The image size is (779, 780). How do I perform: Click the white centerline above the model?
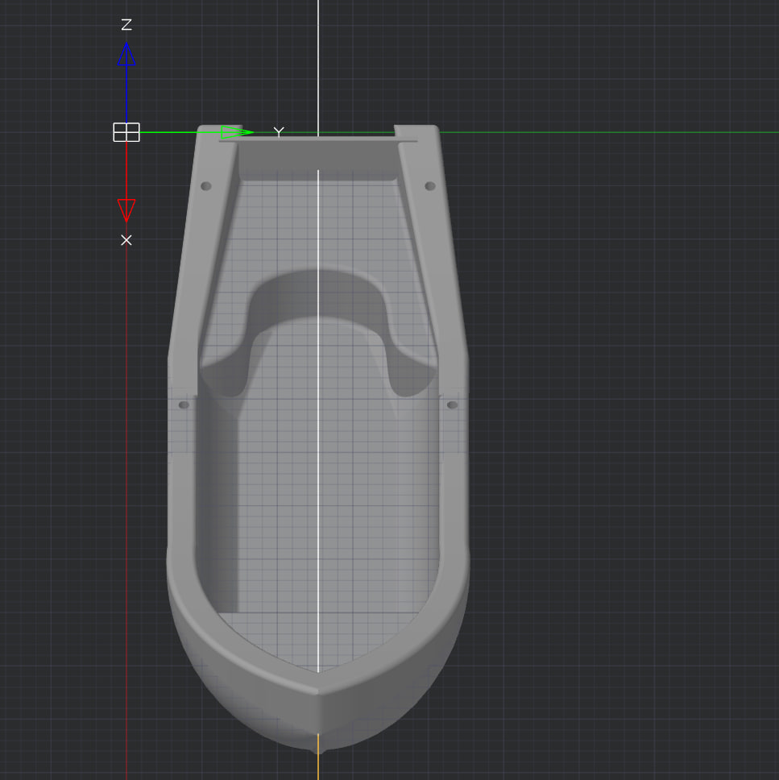(318, 64)
